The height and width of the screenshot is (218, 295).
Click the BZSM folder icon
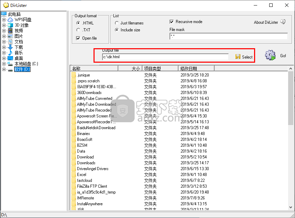[74, 145]
